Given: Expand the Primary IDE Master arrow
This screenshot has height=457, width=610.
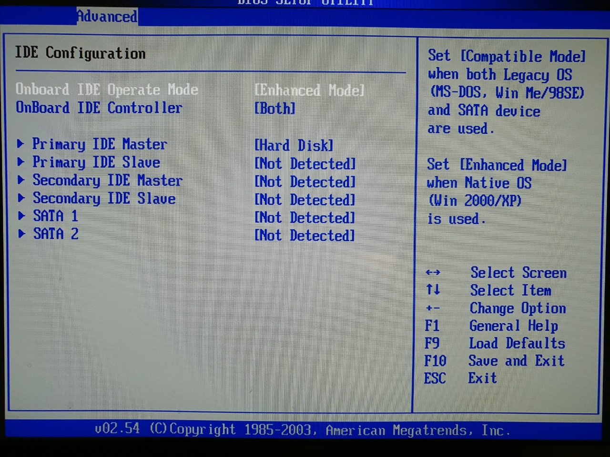Looking at the screenshot, I should click(21, 143).
